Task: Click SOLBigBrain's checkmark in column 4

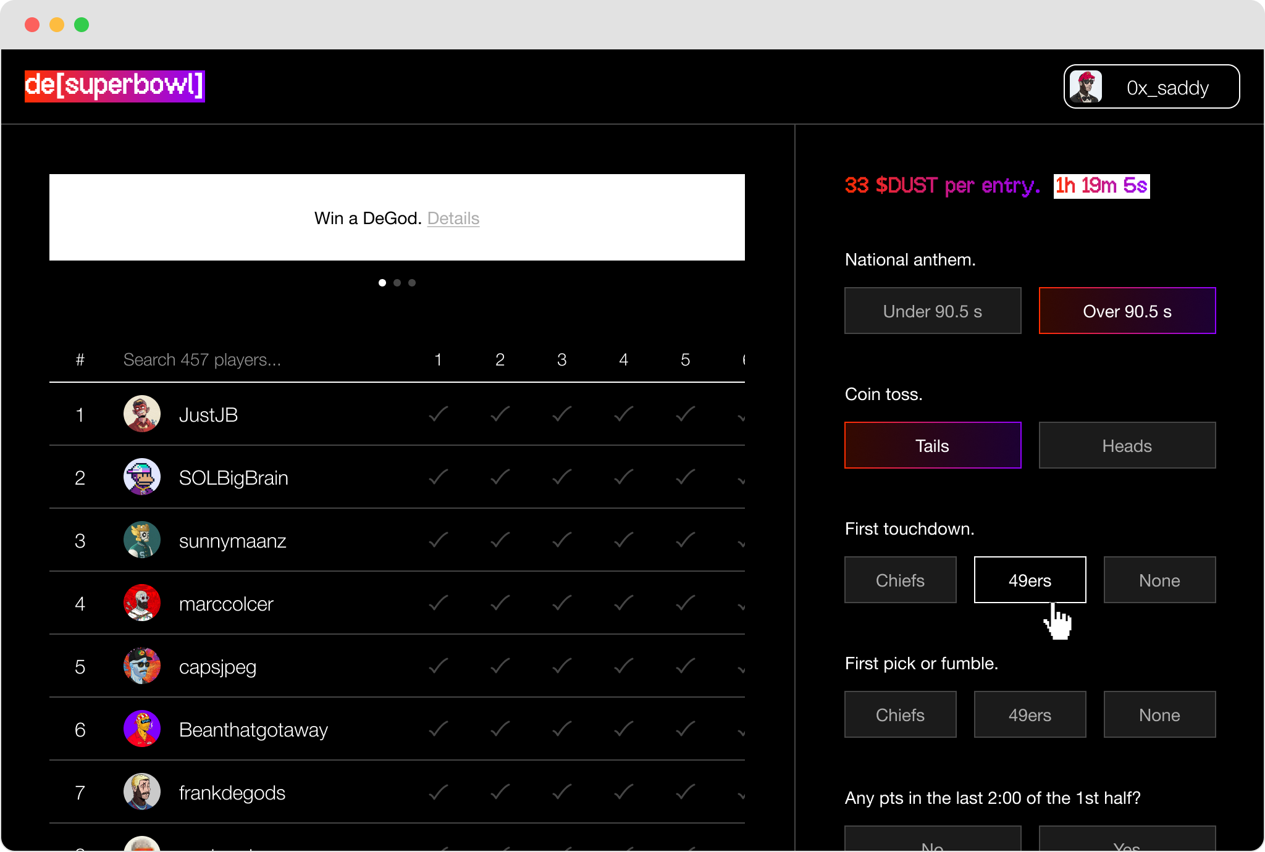Action: pos(623,477)
